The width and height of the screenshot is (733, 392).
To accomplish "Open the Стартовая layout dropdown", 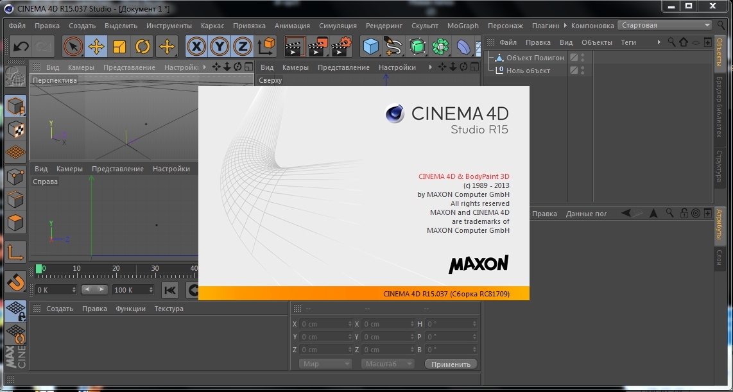I will point(665,25).
